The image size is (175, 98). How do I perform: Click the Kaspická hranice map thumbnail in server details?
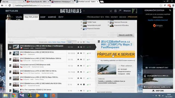pyautogui.click(x=107, y=69)
